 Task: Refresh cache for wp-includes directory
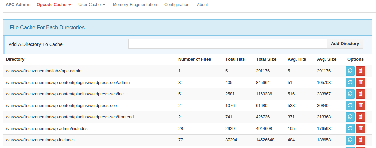point(350,140)
